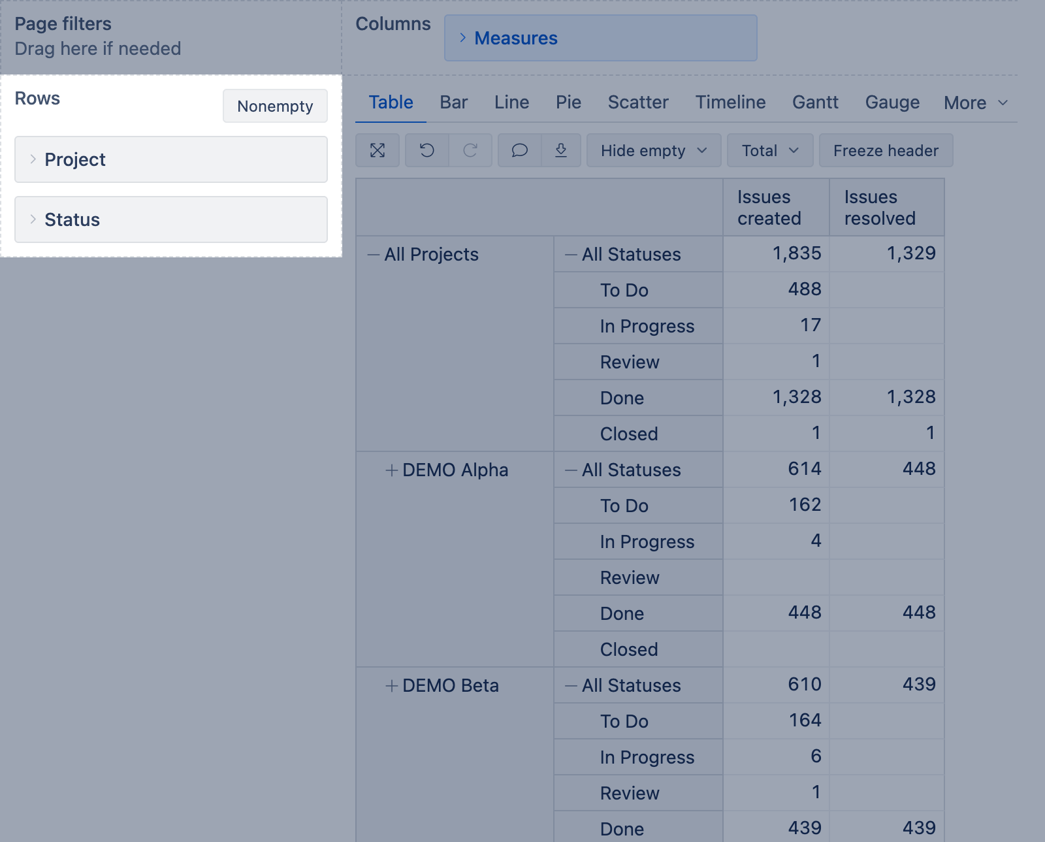The height and width of the screenshot is (842, 1045).
Task: Toggle the Freeze header option
Action: click(x=886, y=151)
